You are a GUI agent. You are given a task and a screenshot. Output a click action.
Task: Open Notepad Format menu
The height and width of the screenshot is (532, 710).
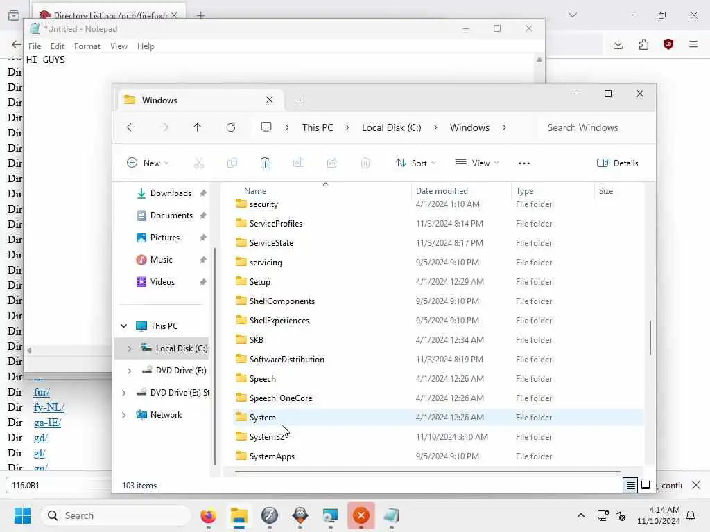click(x=87, y=46)
